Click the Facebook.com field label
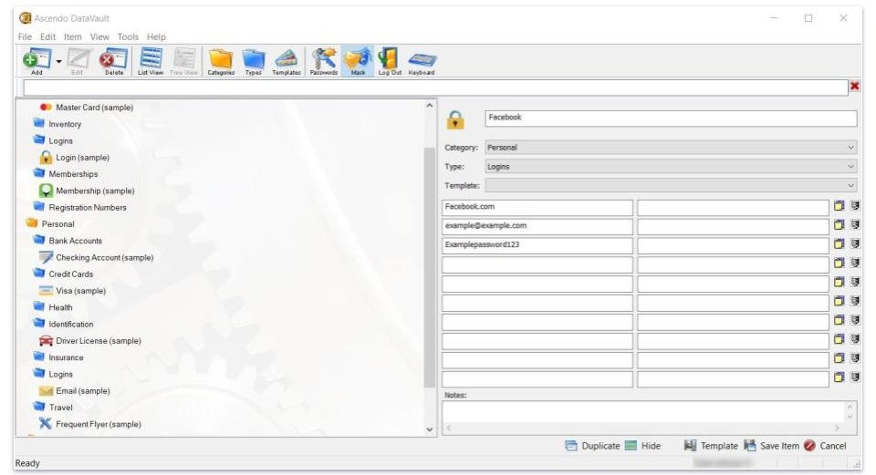Screen dimensions: 876x475 tap(537, 207)
